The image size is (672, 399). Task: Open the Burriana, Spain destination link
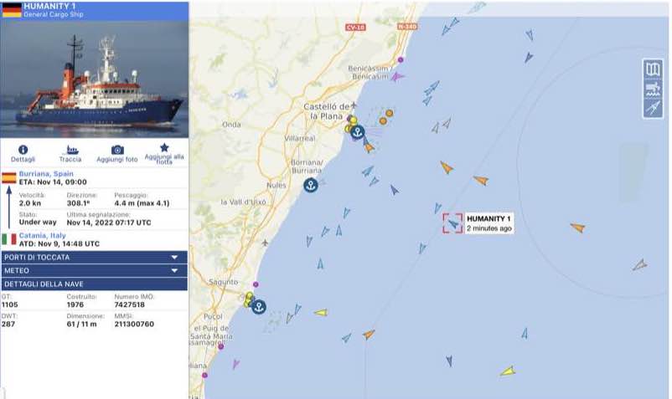[46, 174]
